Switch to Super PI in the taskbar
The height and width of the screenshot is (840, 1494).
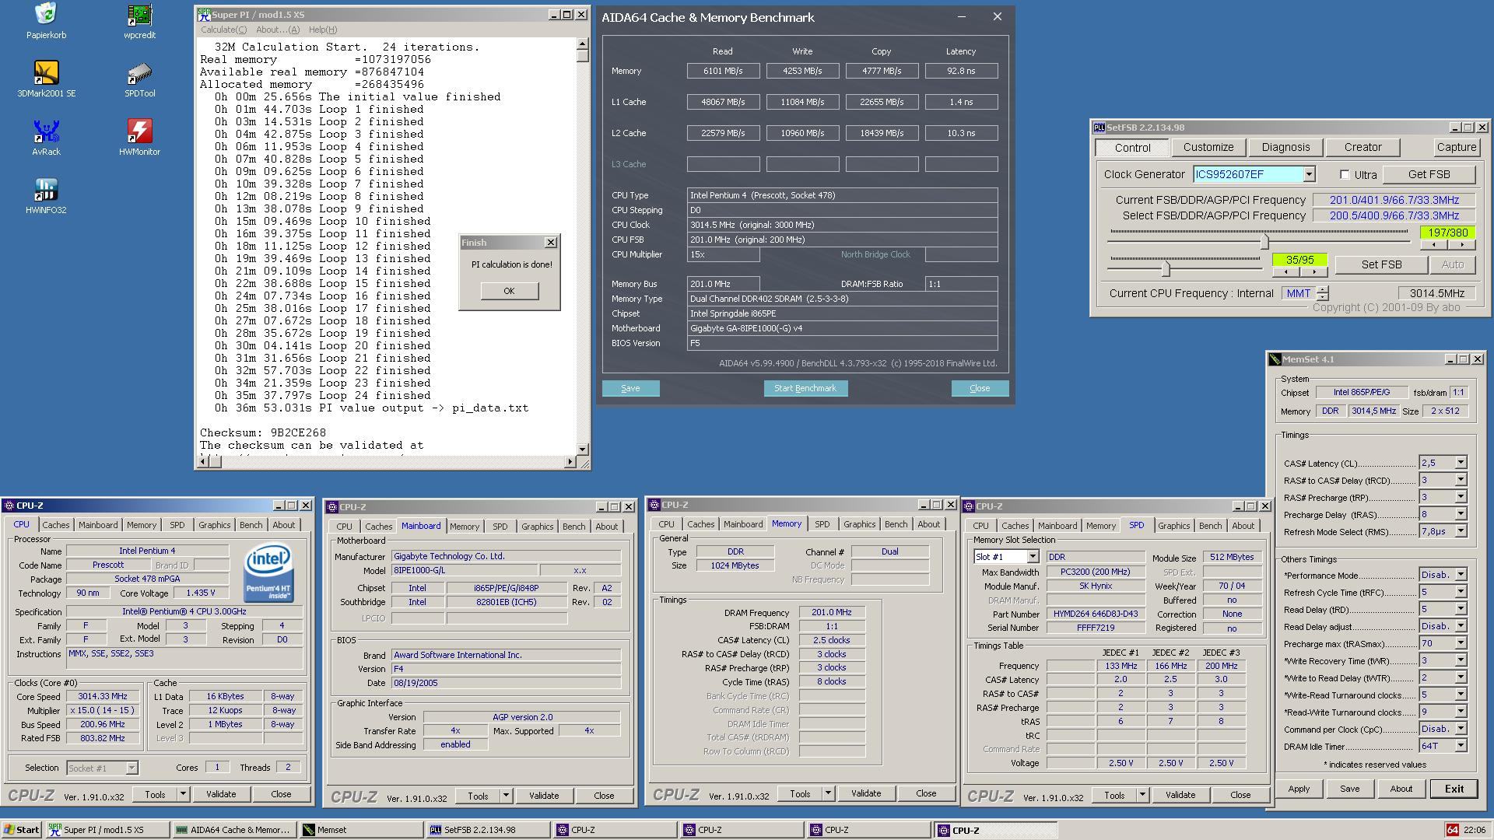coord(107,830)
